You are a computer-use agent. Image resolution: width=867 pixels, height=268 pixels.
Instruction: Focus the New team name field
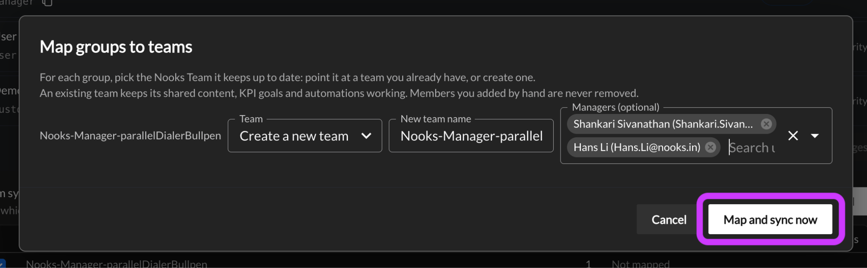[x=471, y=136]
